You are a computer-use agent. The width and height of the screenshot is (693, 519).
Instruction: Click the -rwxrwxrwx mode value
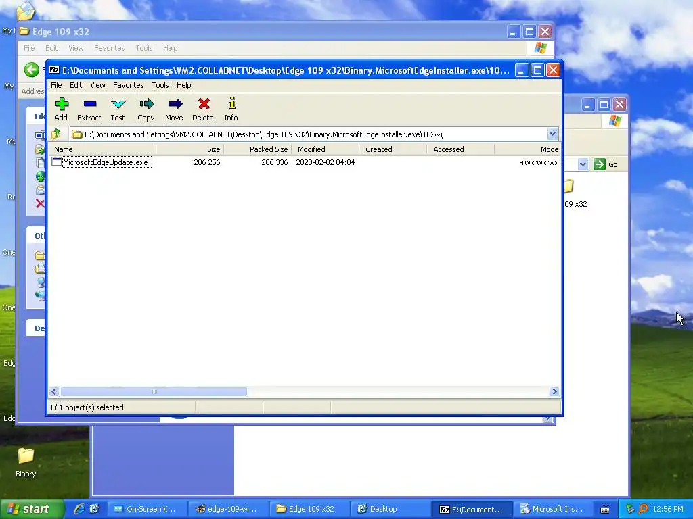tap(539, 162)
